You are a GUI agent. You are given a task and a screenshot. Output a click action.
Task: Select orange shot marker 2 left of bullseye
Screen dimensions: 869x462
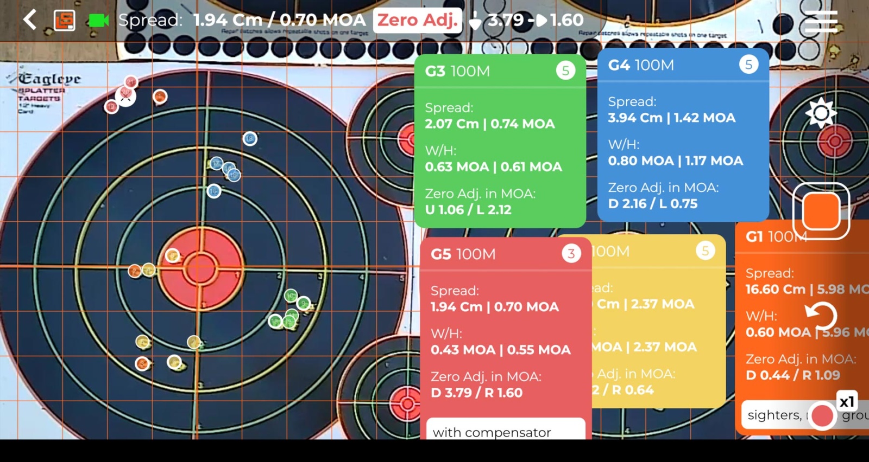pyautogui.click(x=135, y=271)
